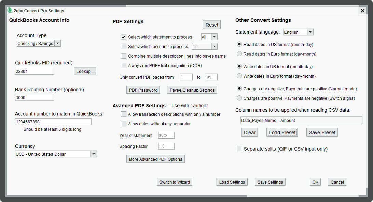Select Read dates in Euro format
Image resolution: width=373 pixels, height=202 pixels.
[x=239, y=53]
